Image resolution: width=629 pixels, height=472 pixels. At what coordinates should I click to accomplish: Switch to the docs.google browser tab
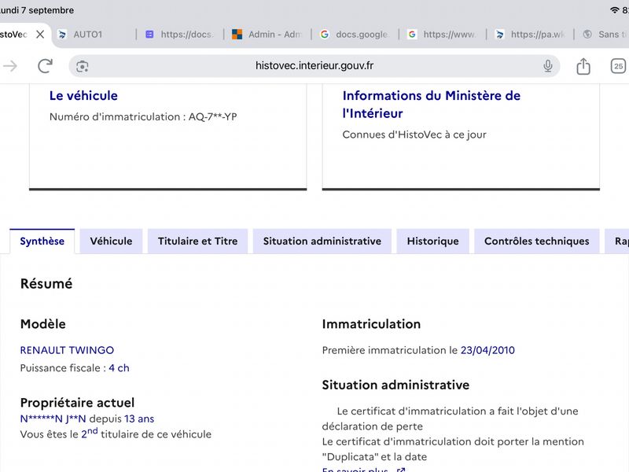[355, 35]
